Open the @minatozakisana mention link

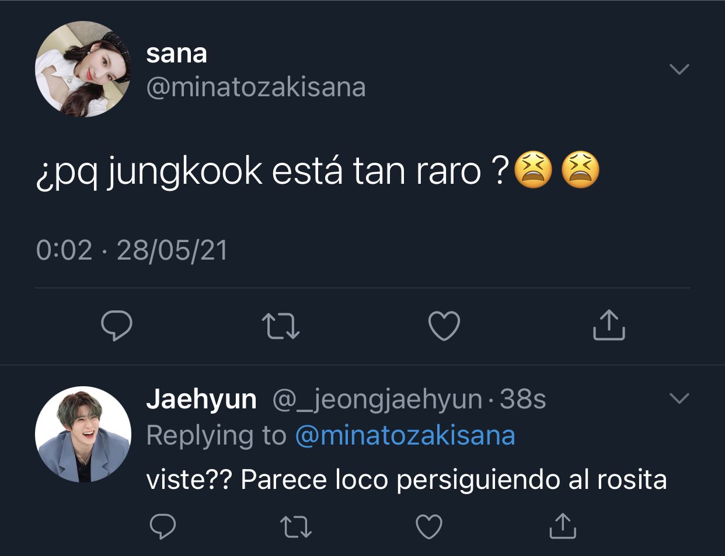(405, 435)
